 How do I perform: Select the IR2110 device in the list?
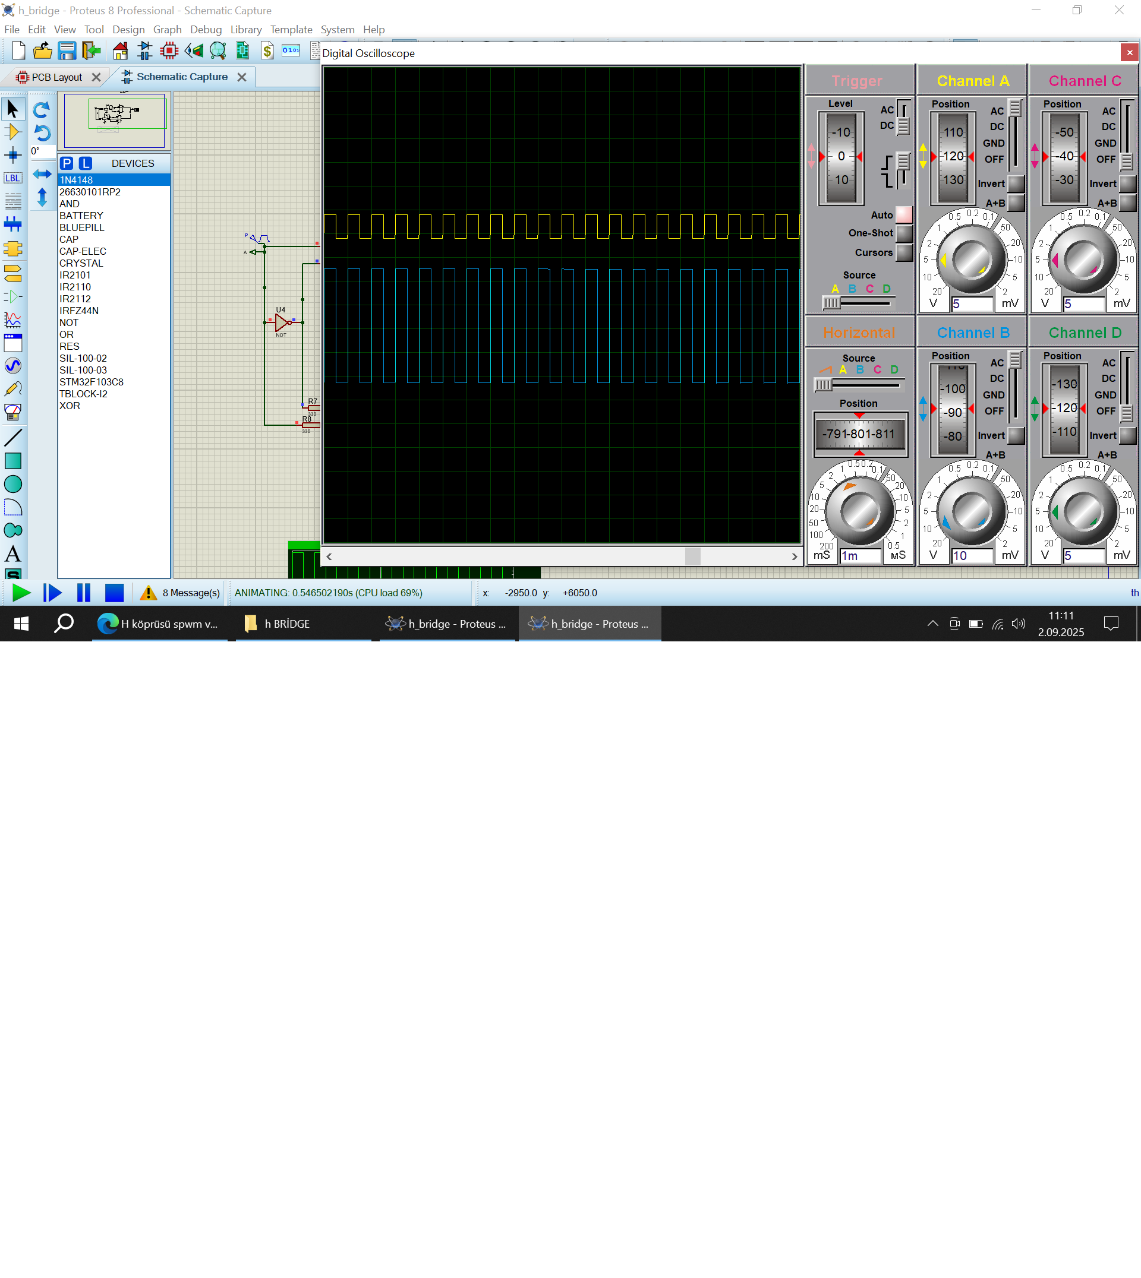click(x=75, y=287)
